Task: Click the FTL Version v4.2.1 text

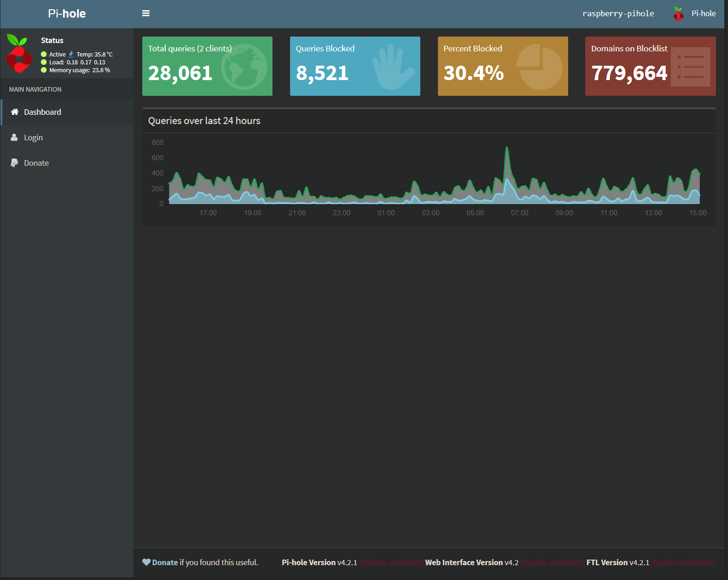Action: [x=618, y=562]
